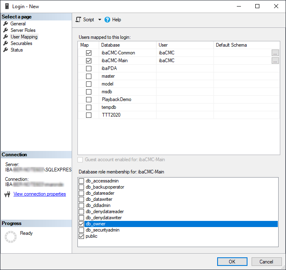The height and width of the screenshot is (270, 286).
Task: Click the wrench icon beside General
Action: [x=6, y=24]
